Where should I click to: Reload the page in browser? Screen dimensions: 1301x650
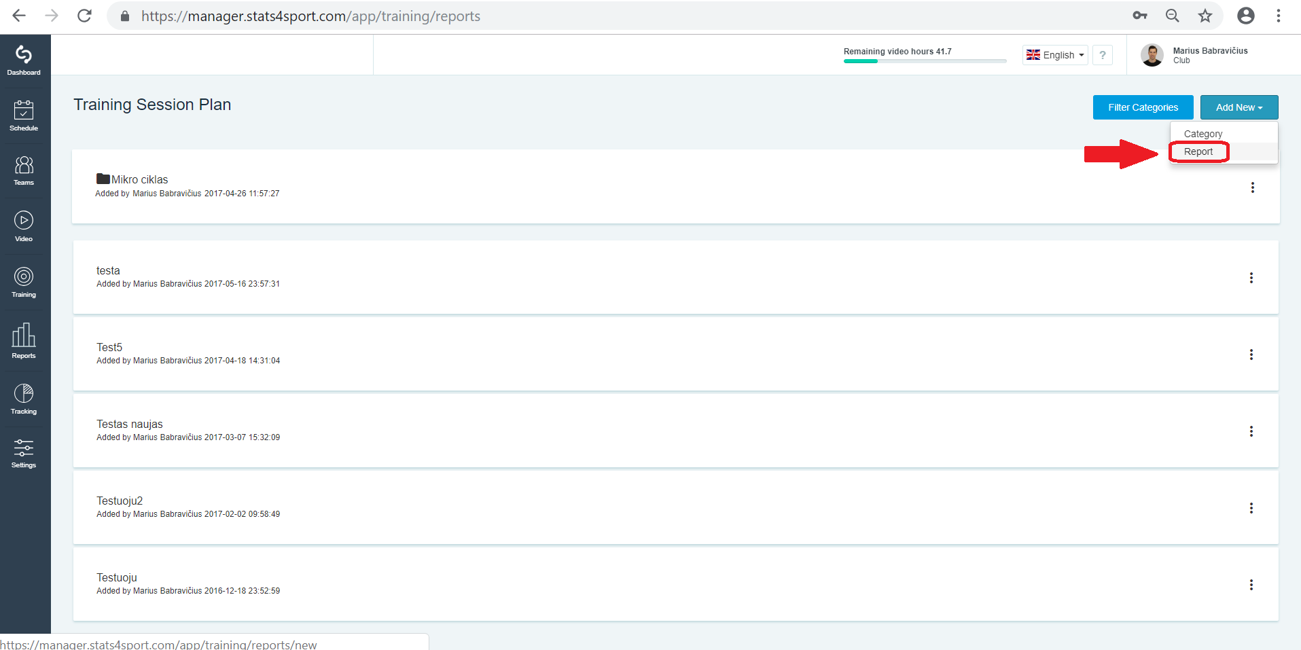coord(84,16)
